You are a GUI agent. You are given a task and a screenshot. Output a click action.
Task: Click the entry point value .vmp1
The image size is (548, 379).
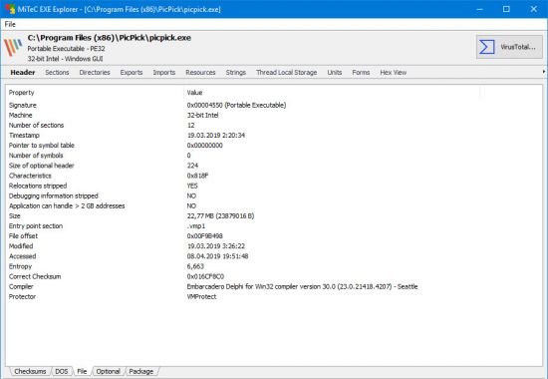click(196, 226)
